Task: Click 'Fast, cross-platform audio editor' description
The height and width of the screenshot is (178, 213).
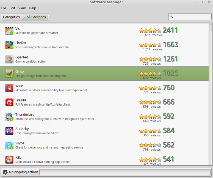Action: coord(37,133)
